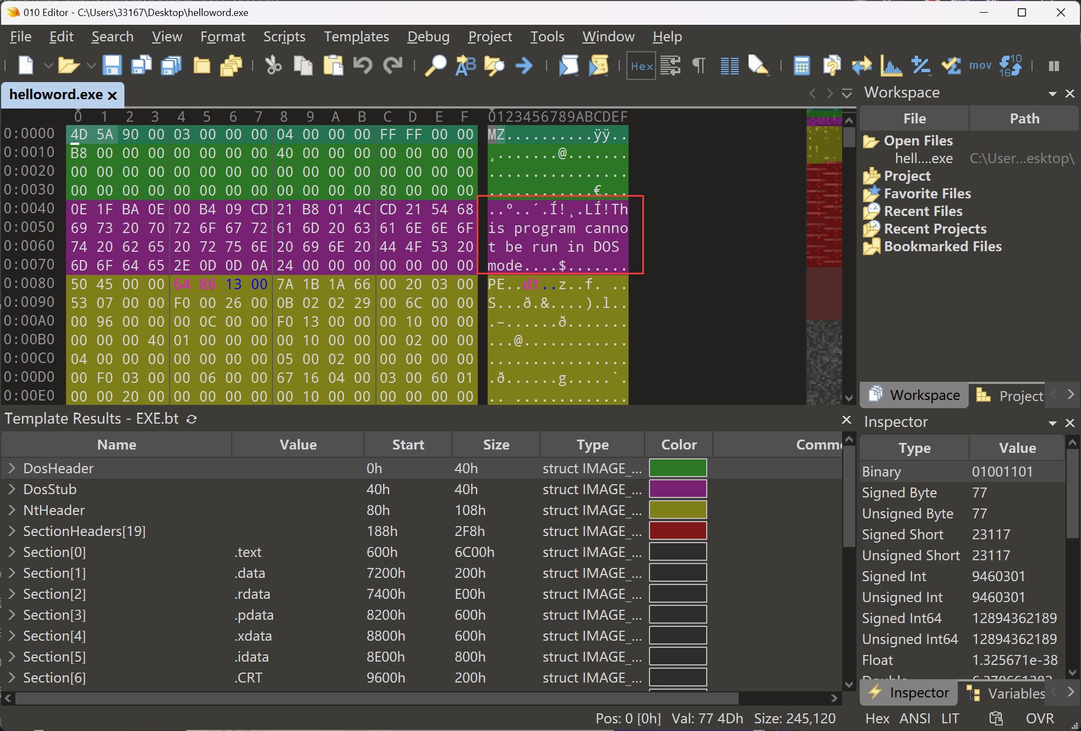
Task: Open the Scripts menu
Action: click(284, 36)
